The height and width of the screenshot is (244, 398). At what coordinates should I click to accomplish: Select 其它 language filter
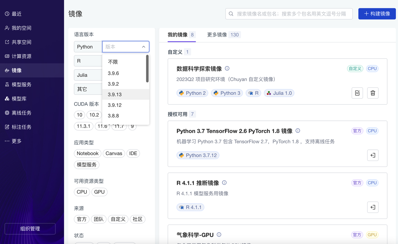(88, 89)
